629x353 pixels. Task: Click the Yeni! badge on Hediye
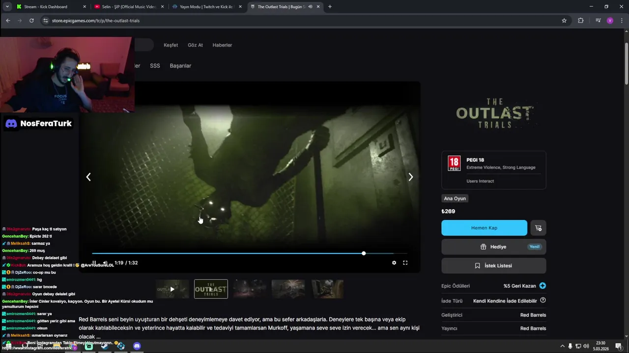tap(534, 247)
